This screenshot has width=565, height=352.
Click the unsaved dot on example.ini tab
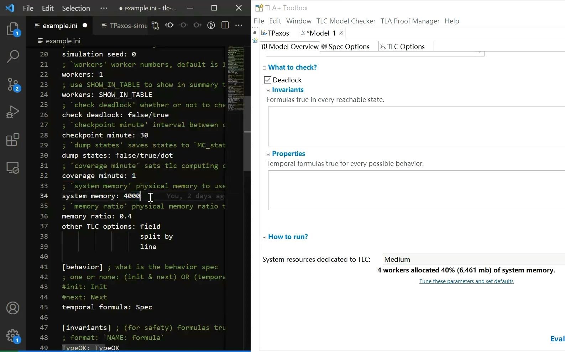click(85, 25)
